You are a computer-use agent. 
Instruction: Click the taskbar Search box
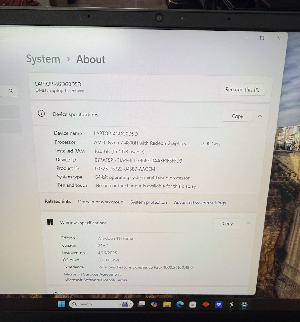[x=101, y=304]
